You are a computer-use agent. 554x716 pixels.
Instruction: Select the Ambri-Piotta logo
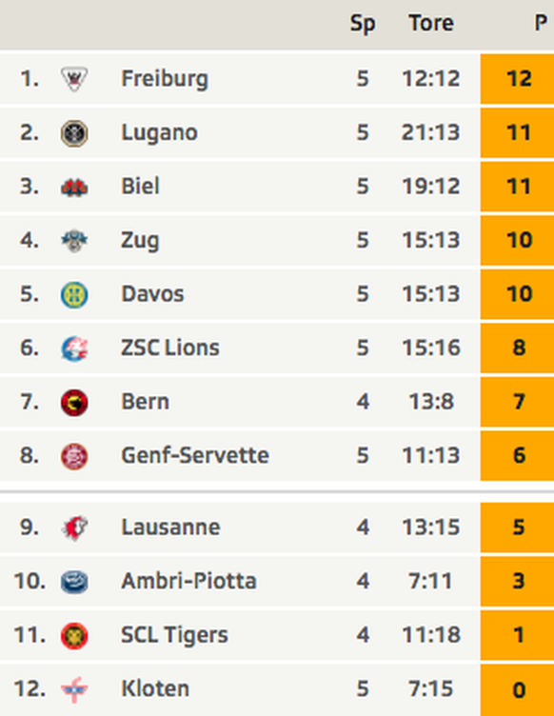pos(74,582)
